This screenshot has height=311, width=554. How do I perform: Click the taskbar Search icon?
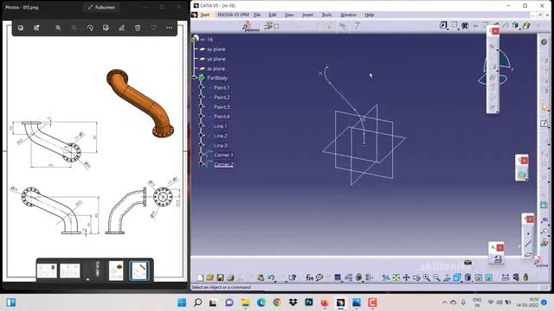pos(198,302)
